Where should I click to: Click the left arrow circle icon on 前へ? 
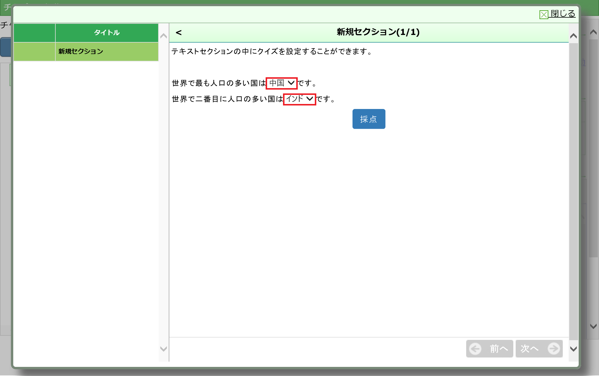[x=475, y=349]
